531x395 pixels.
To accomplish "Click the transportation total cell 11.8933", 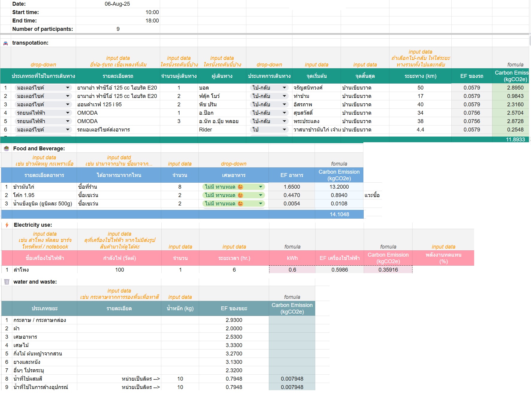I will pos(515,140).
